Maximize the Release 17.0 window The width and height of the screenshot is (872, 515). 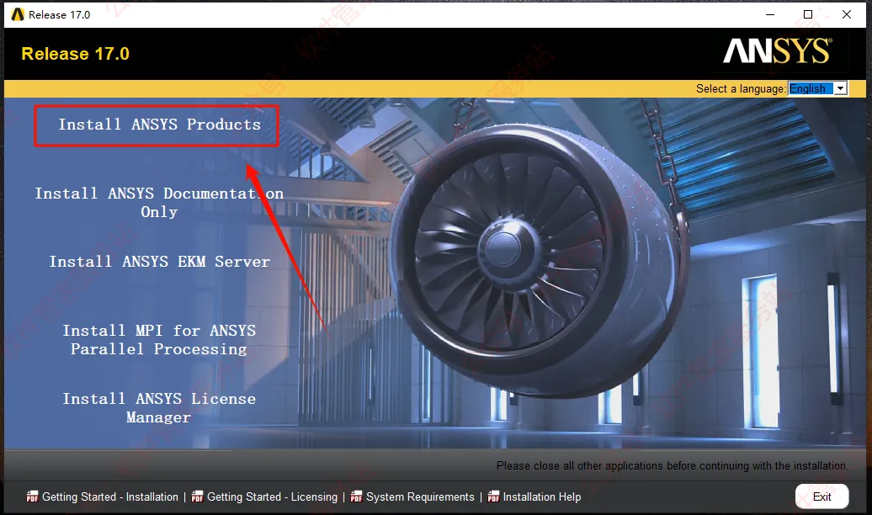(808, 14)
